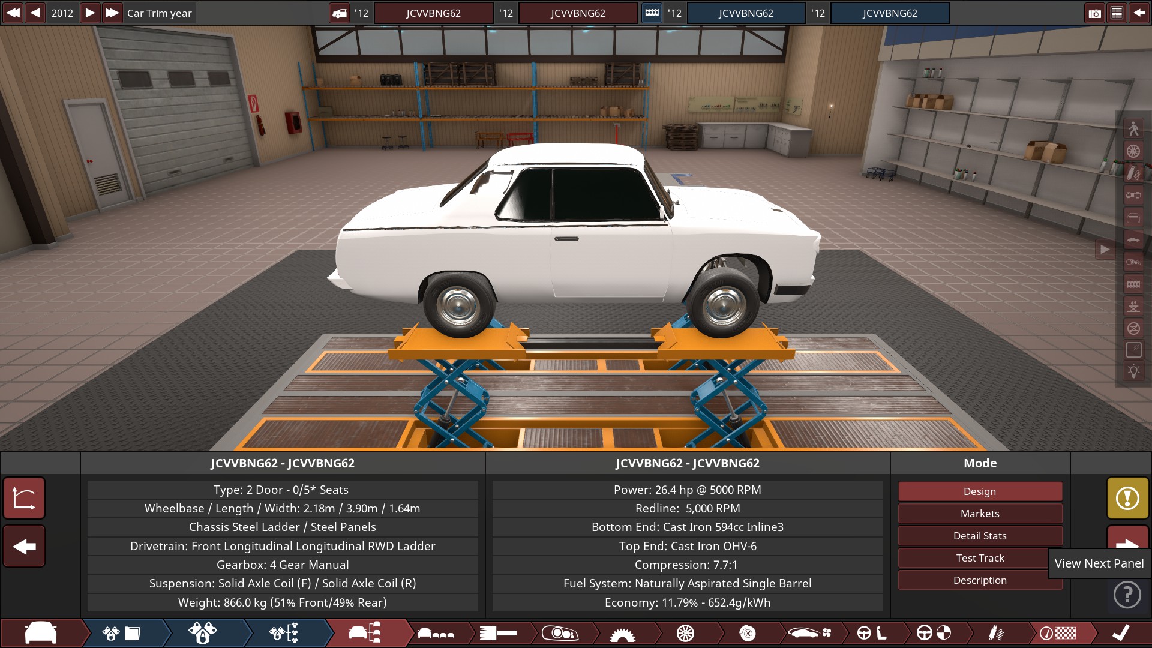
Task: Toggle wheels visibility in side panel
Action: [x=1133, y=151]
